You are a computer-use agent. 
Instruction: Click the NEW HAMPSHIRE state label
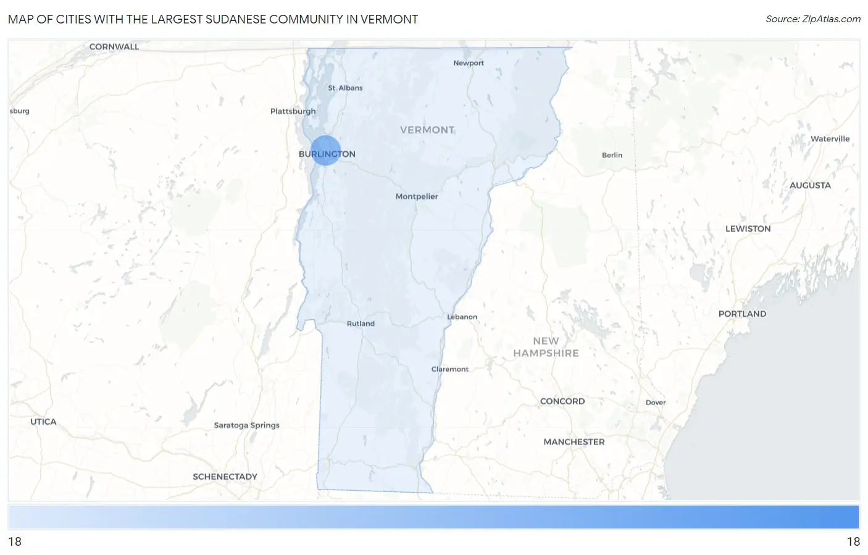[546, 347]
